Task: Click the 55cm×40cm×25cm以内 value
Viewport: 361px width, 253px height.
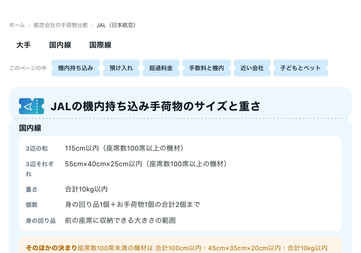Action: (x=103, y=164)
